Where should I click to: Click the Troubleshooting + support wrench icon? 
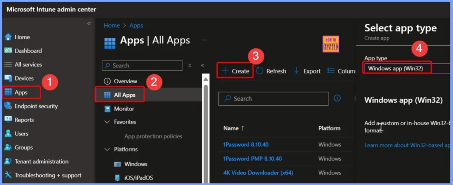coord(8,175)
